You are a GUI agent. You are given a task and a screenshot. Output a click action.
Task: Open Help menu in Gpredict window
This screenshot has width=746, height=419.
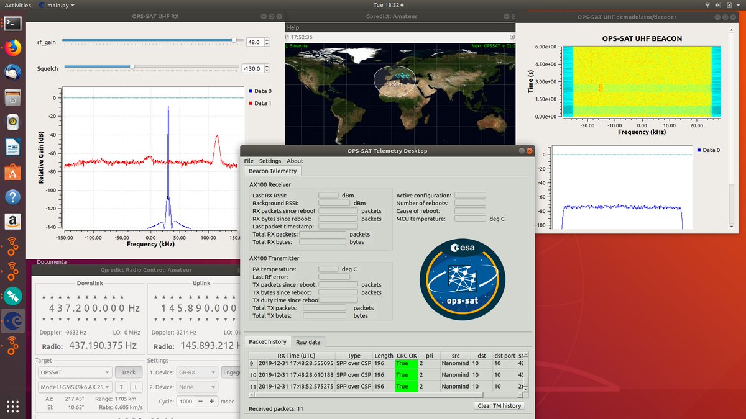[x=293, y=27]
